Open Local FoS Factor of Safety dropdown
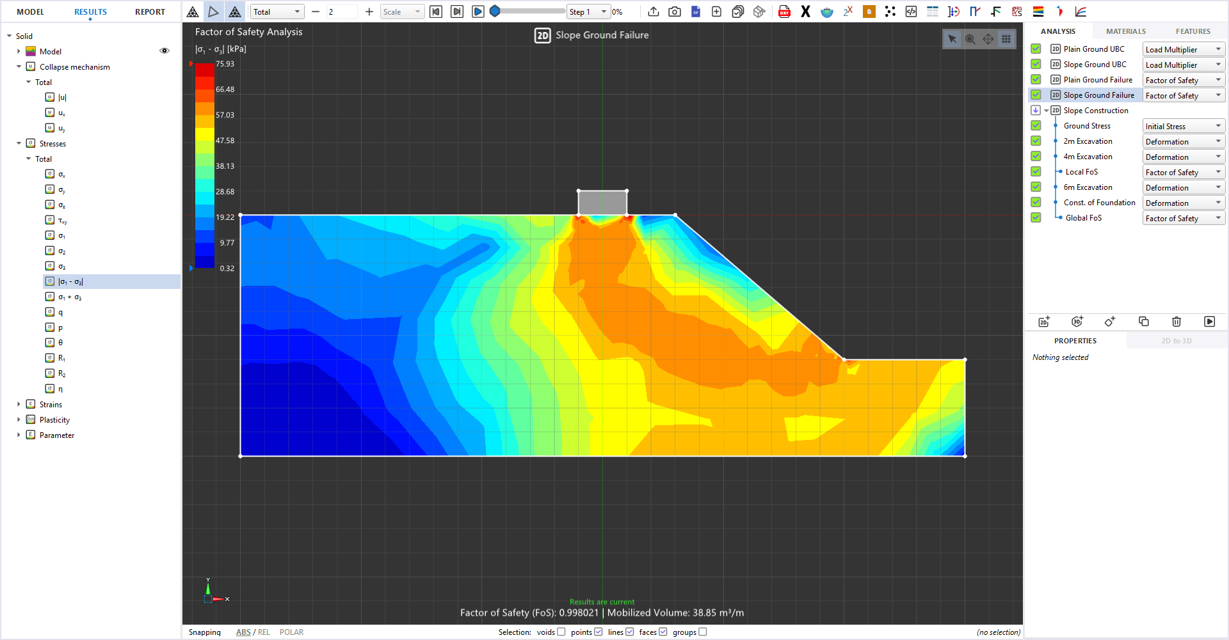This screenshot has width=1229, height=640. (1184, 172)
